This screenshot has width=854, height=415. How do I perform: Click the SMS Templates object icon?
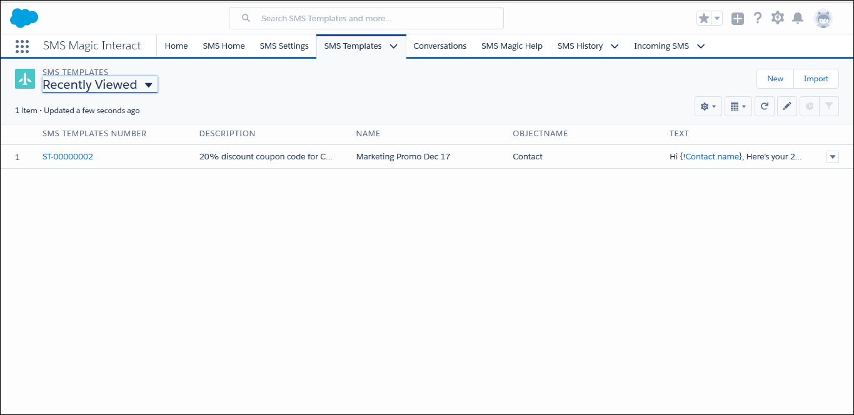tap(25, 79)
